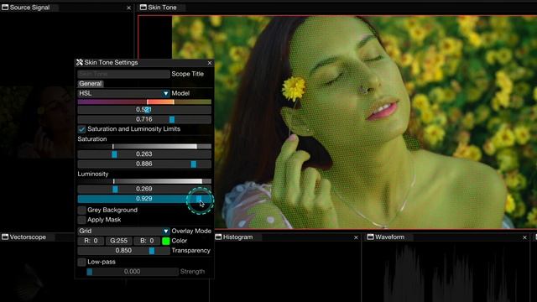The height and width of the screenshot is (302, 537).
Task: Click the B: 0 color value field
Action: coord(147,241)
